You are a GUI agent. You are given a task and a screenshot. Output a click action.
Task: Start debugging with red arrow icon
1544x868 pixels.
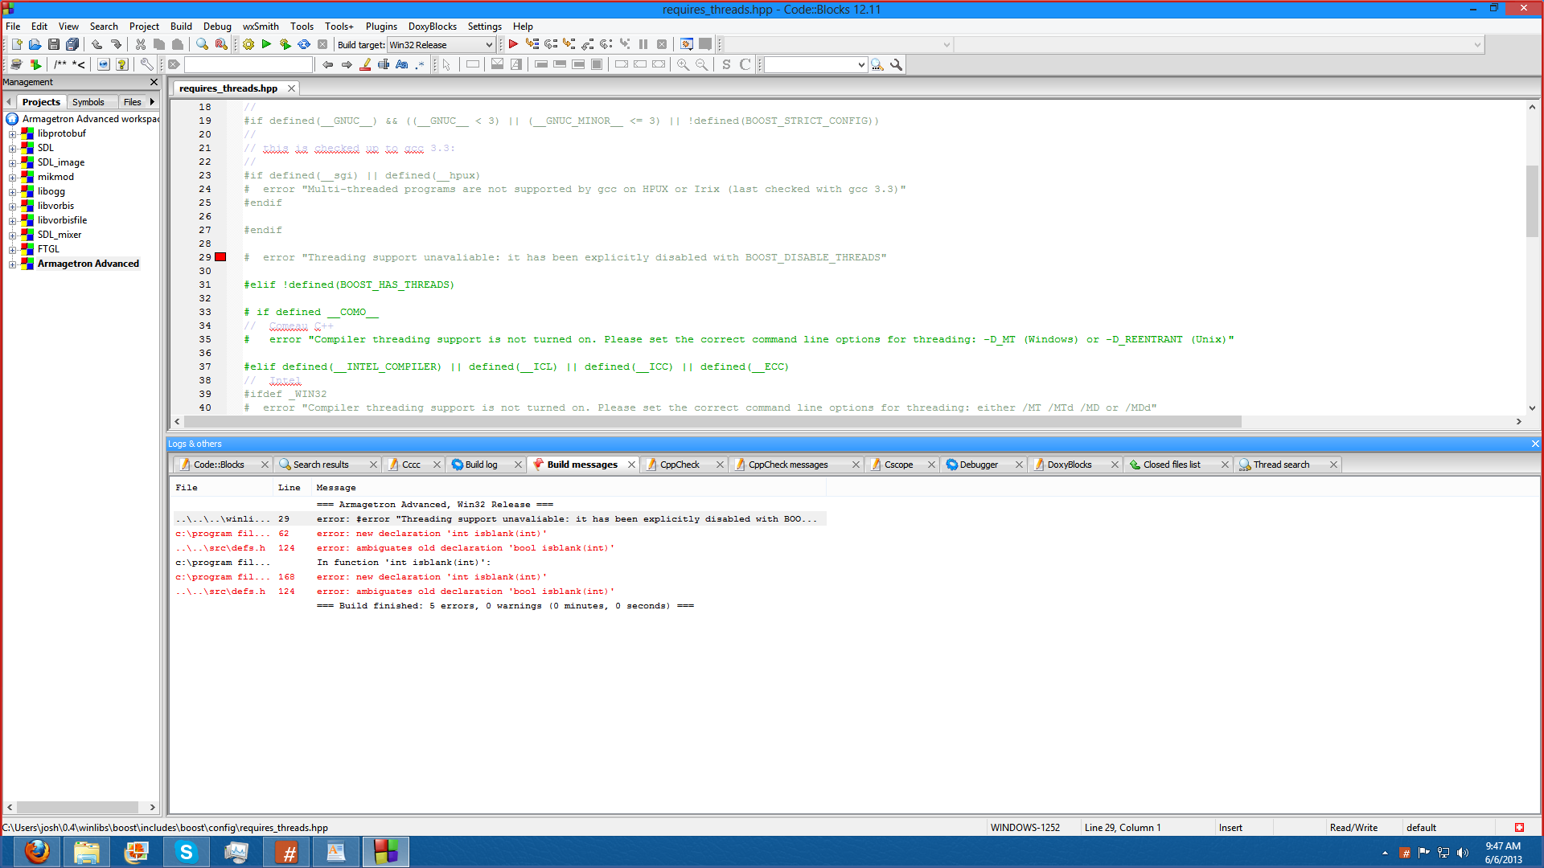pos(513,45)
